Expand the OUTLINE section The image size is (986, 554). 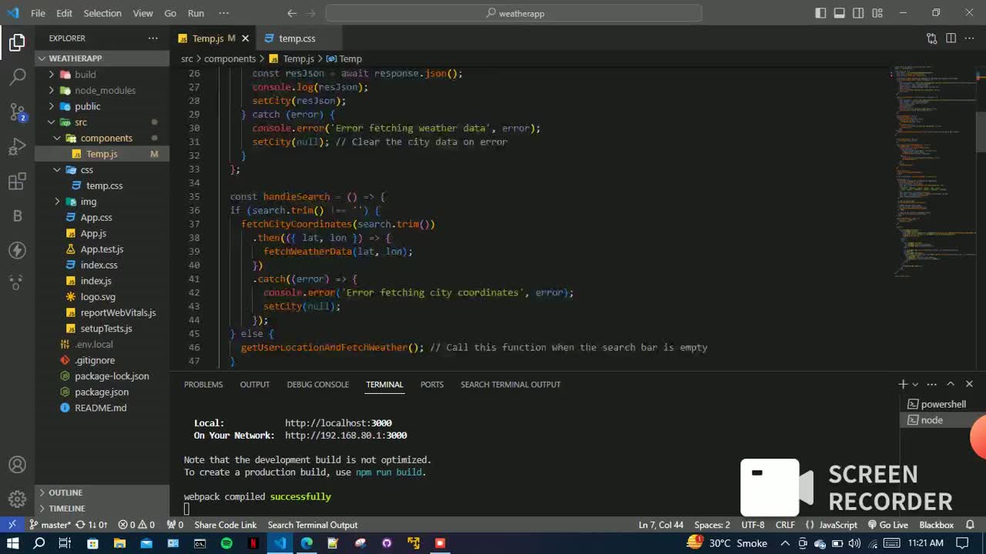click(65, 492)
